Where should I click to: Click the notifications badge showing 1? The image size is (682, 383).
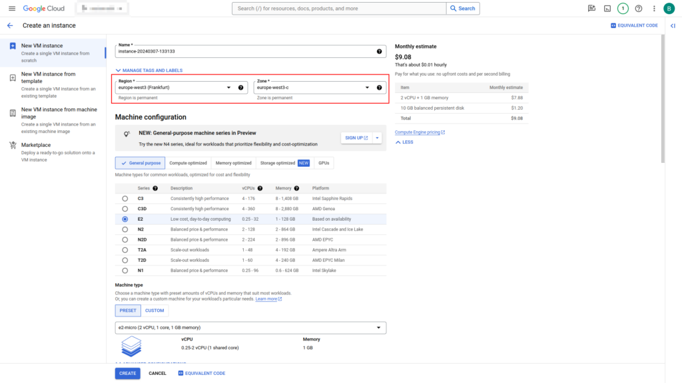623,9
